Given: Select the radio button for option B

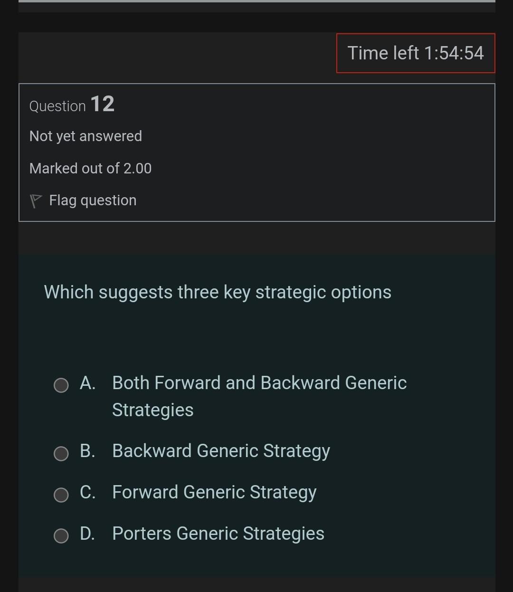Looking at the screenshot, I should coord(61,454).
